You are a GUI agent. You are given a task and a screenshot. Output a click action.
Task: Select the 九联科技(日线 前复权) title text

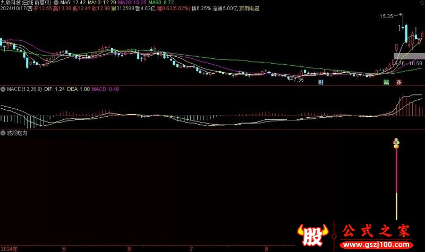pos(26,3)
